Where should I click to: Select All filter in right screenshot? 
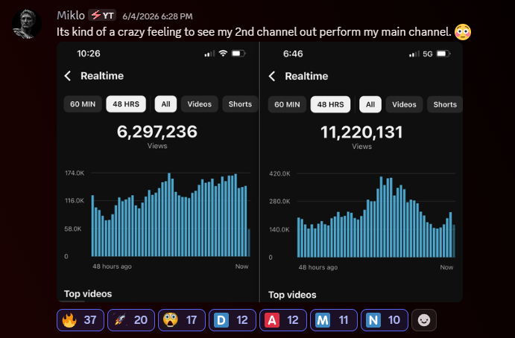370,104
